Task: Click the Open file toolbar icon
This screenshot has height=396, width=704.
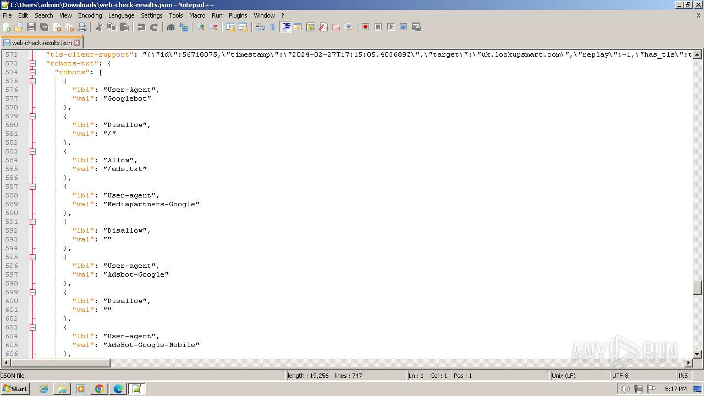Action: 19,27
